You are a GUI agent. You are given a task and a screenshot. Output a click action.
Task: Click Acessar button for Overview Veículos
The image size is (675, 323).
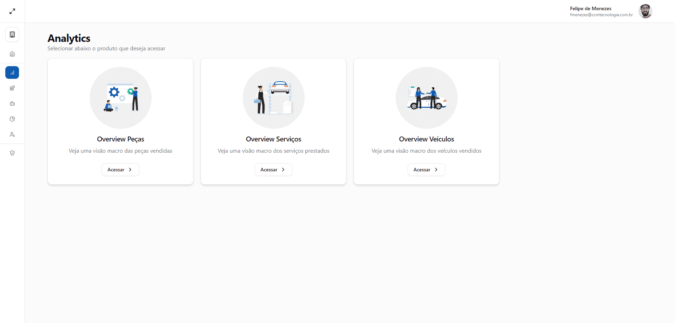click(x=426, y=170)
